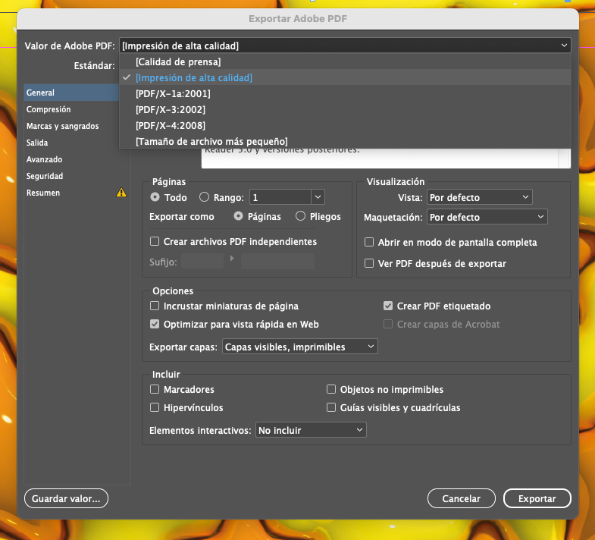Choose export as Pliegos radio button
The height and width of the screenshot is (540, 595).
coord(300,216)
